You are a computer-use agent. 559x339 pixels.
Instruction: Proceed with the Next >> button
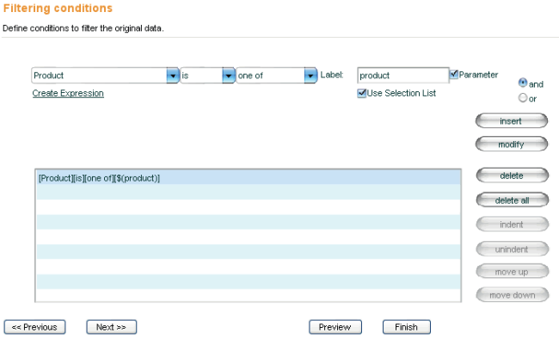(111, 327)
